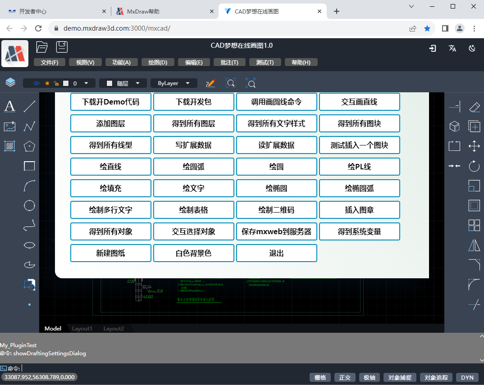Select the Line drawing tool
This screenshot has width=484, height=385.
(x=29, y=106)
